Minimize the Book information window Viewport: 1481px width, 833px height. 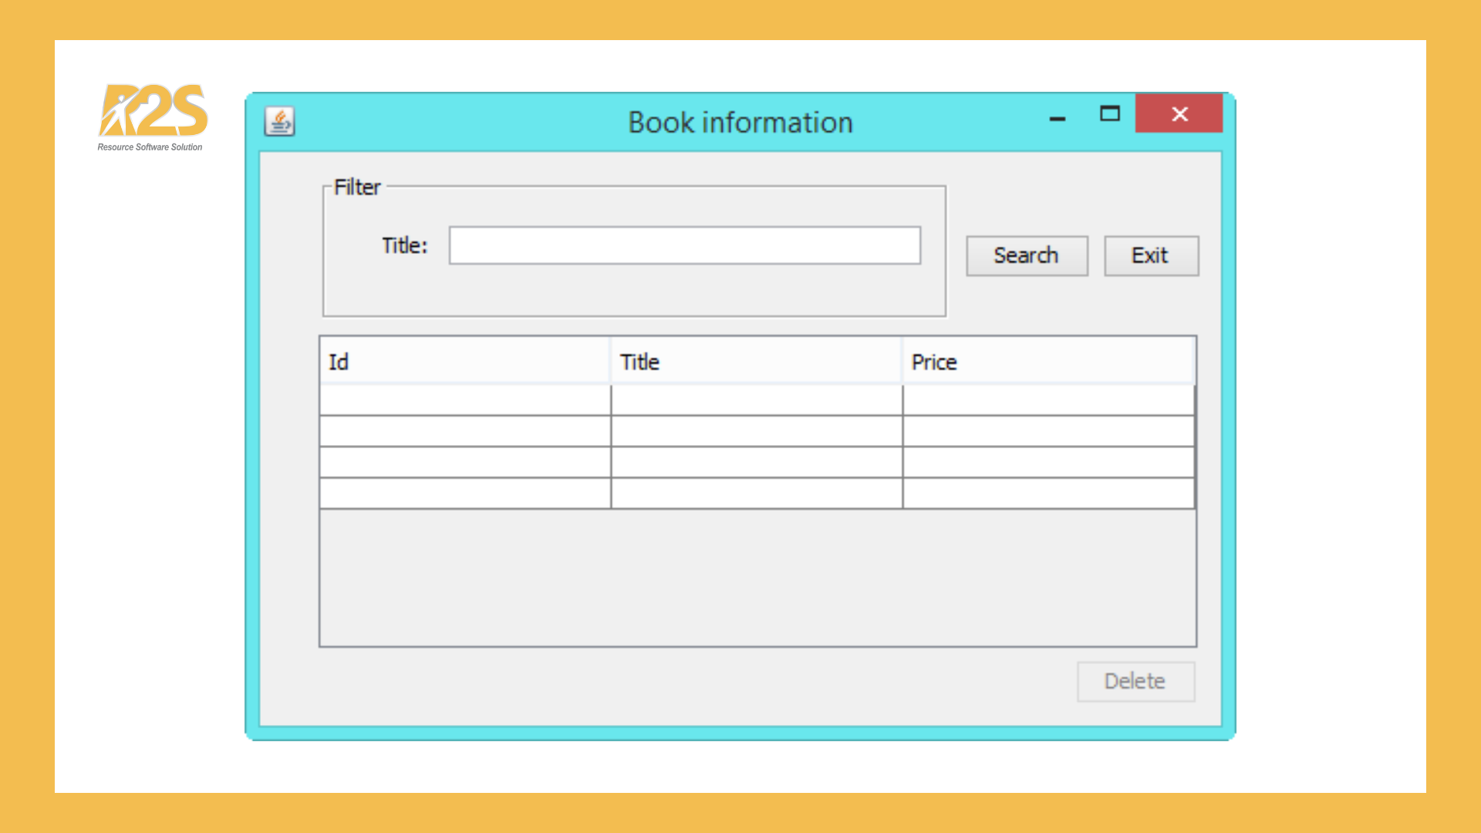point(1058,116)
